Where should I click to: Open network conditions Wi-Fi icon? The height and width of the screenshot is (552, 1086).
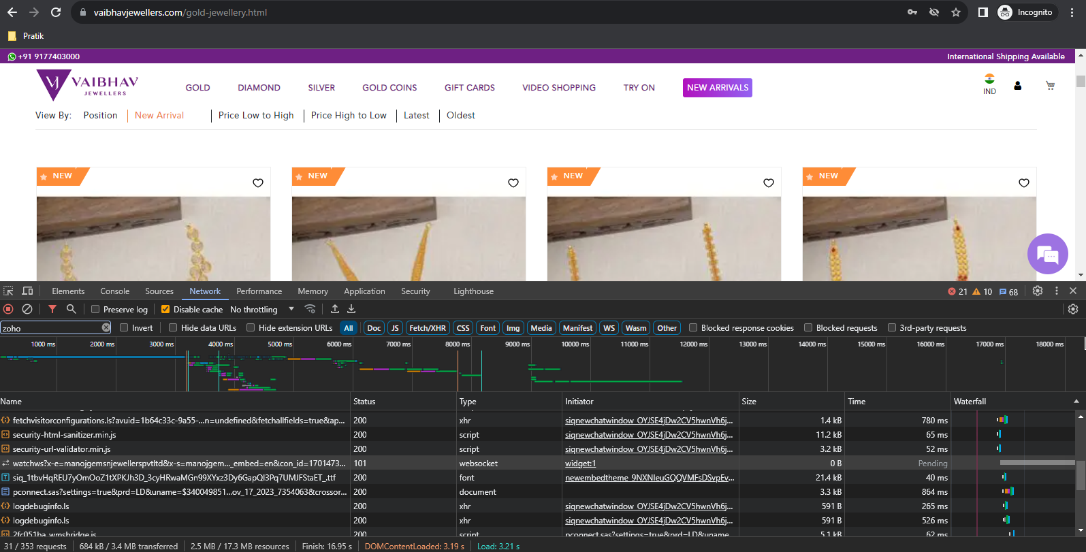tap(310, 309)
